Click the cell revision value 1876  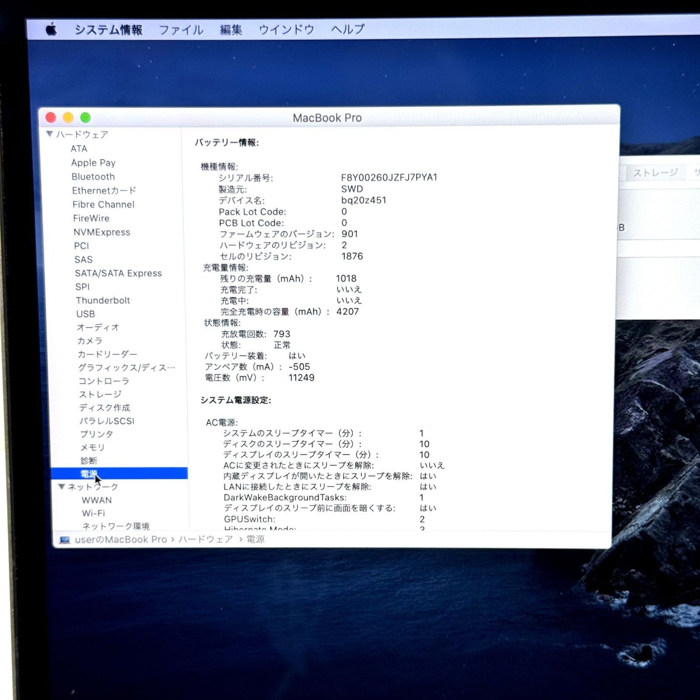click(352, 256)
